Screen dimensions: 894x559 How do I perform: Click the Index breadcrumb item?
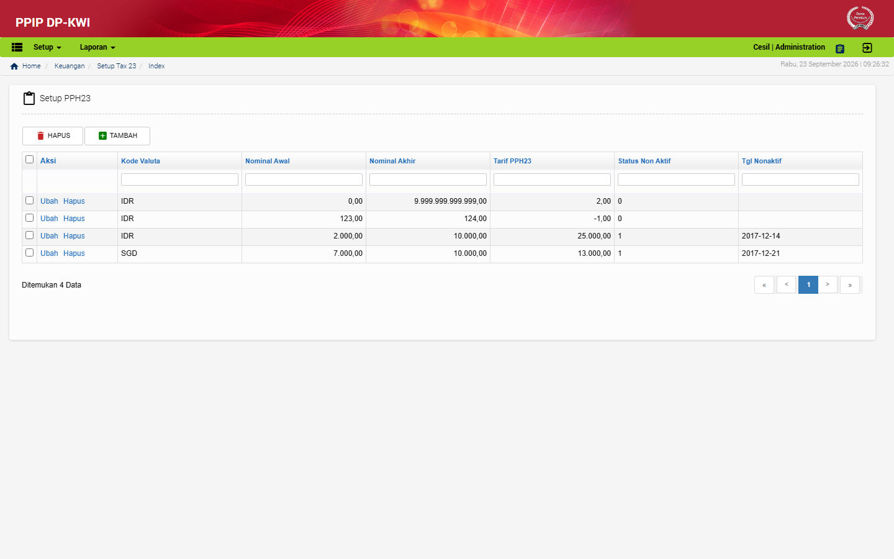click(x=156, y=66)
